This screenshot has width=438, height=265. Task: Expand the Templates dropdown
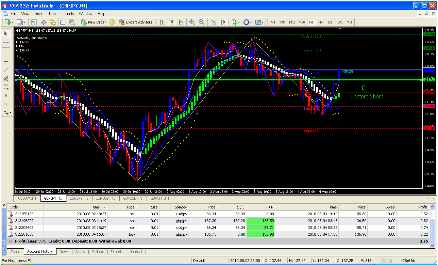[x=259, y=22]
